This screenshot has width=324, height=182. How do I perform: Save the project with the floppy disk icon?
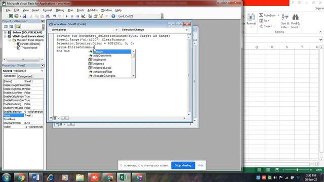24,16
